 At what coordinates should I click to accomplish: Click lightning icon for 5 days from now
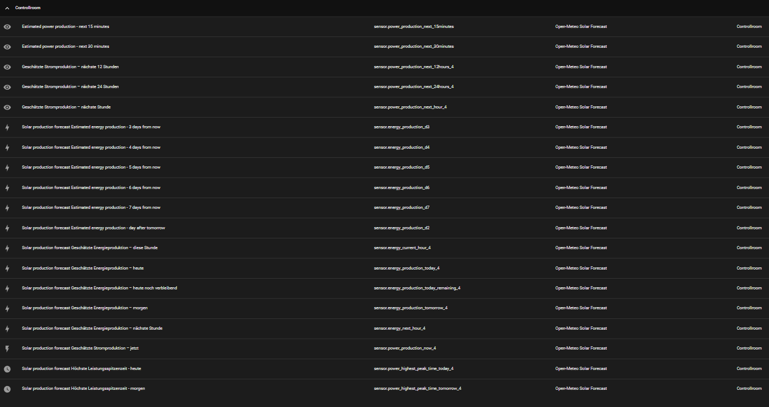point(7,168)
